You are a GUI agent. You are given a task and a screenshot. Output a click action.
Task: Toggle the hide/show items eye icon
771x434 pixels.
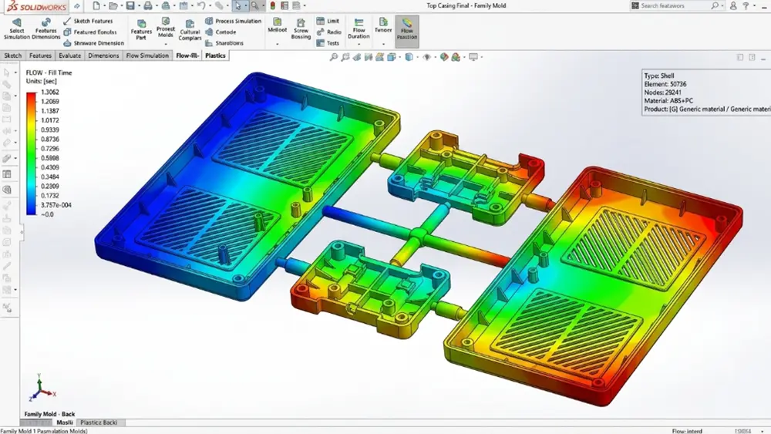pos(427,57)
